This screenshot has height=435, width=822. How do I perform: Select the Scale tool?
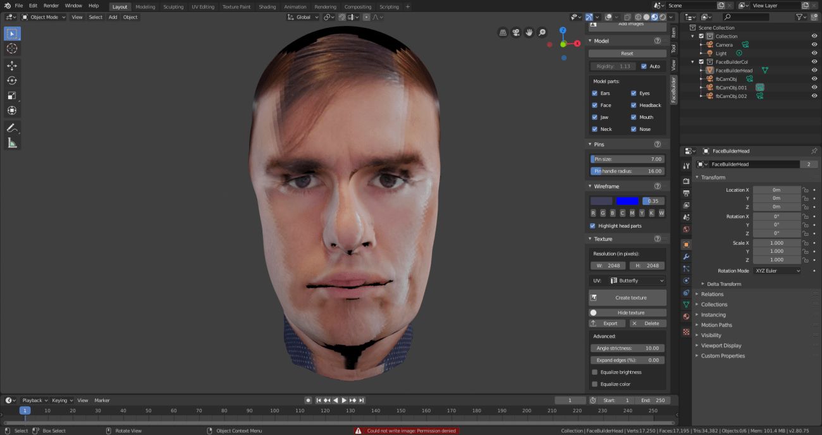12,95
